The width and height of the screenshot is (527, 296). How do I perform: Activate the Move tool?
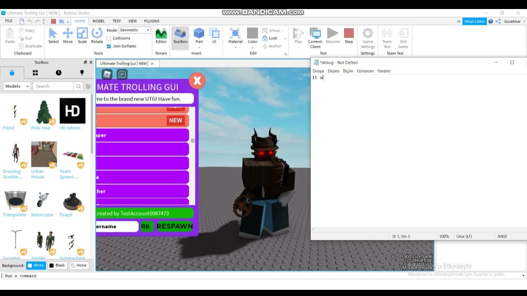point(68,36)
